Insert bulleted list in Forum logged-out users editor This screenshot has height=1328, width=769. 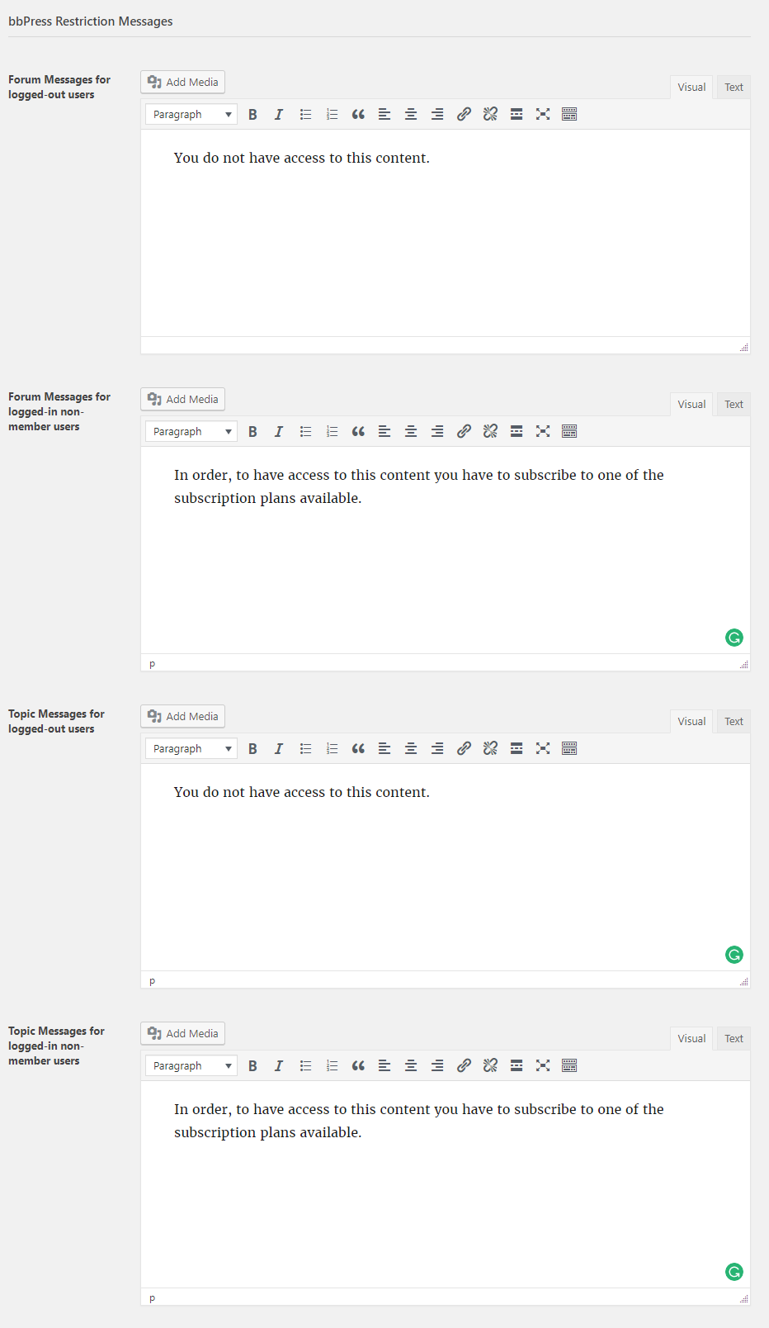pyautogui.click(x=305, y=115)
